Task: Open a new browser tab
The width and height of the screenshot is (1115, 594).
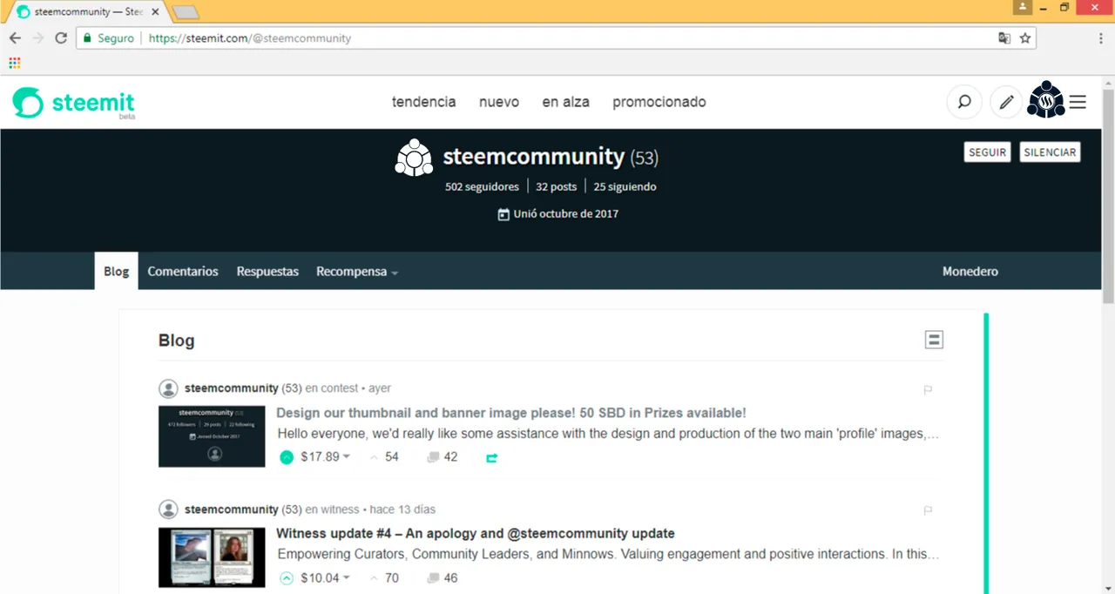Action: [186, 12]
